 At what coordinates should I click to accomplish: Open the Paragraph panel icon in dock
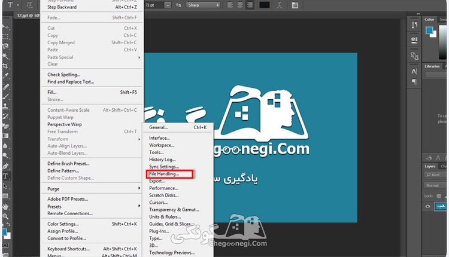point(414,82)
